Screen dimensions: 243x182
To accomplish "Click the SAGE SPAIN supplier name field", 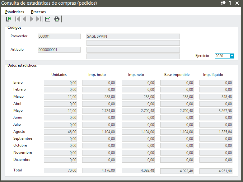I will coord(133,36).
